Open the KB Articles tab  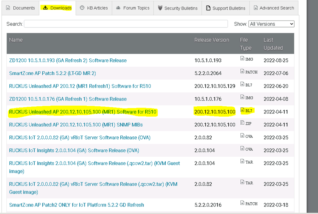pyautogui.click(x=94, y=8)
